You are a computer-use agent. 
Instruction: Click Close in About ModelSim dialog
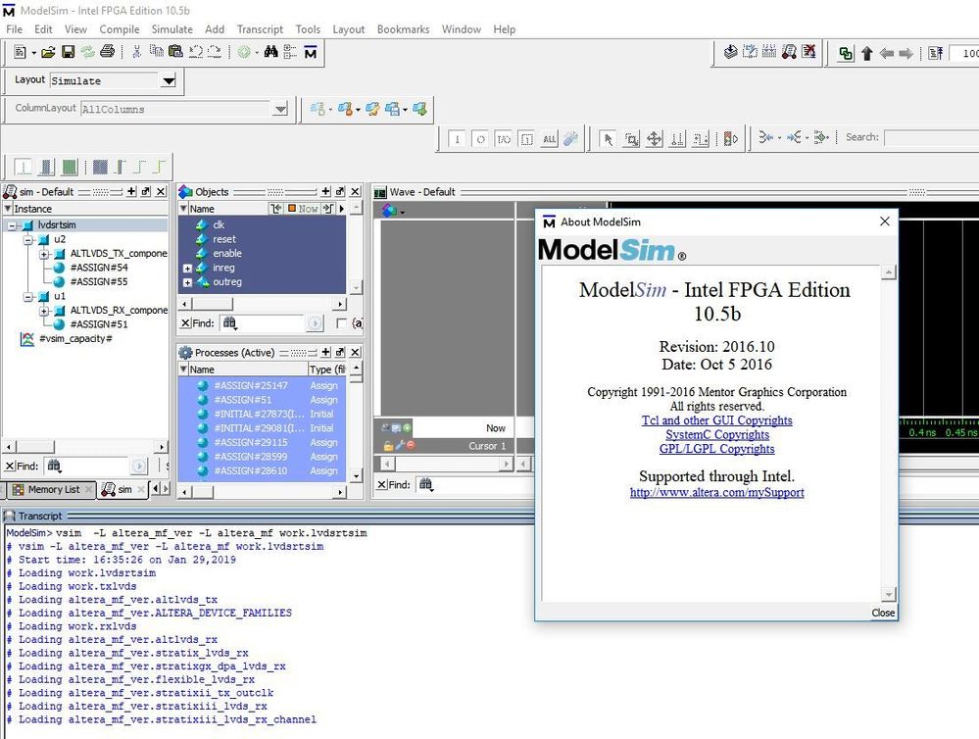pos(882,613)
